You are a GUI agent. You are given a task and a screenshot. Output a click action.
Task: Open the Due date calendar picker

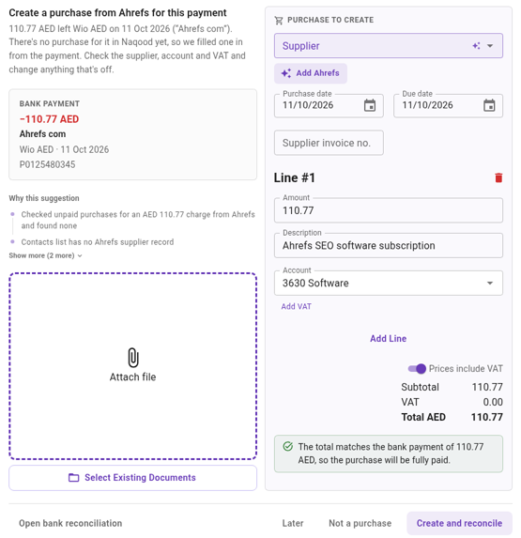pyautogui.click(x=489, y=105)
